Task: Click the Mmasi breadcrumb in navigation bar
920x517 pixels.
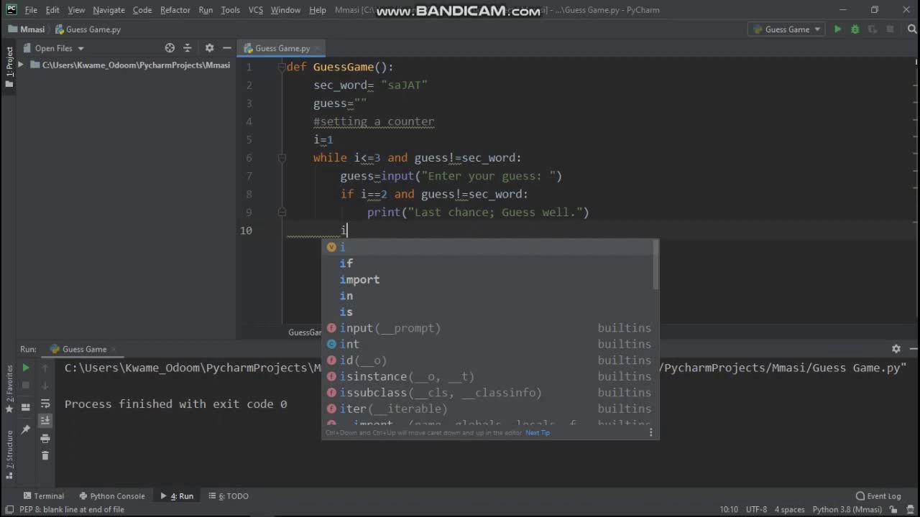Action: [27, 29]
